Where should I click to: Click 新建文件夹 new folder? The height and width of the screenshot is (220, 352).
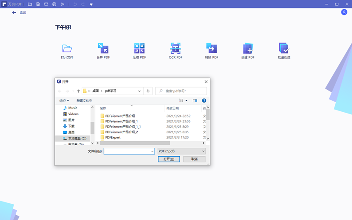point(84,101)
